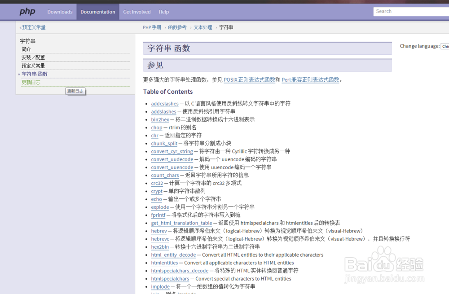Image resolution: width=449 pixels, height=294 pixels.
Task: Open the Change language dropdown
Action: coord(445,46)
